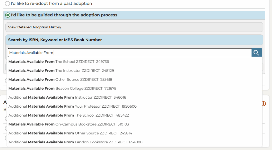Choose 'Materials Available From The Instructor' suggestion
Screen dimensions: 272x150
pyautogui.click(x=61, y=71)
